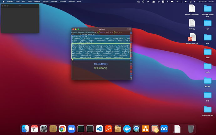
Task: Click the input source 'A' menu bar icon
Action: coord(163,2)
